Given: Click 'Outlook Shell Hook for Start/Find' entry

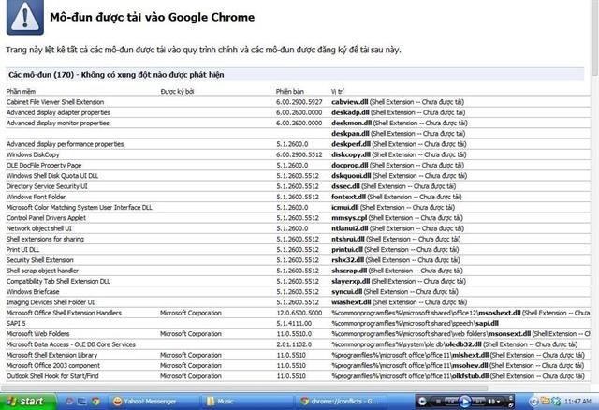Looking at the screenshot, I should click(x=52, y=376).
